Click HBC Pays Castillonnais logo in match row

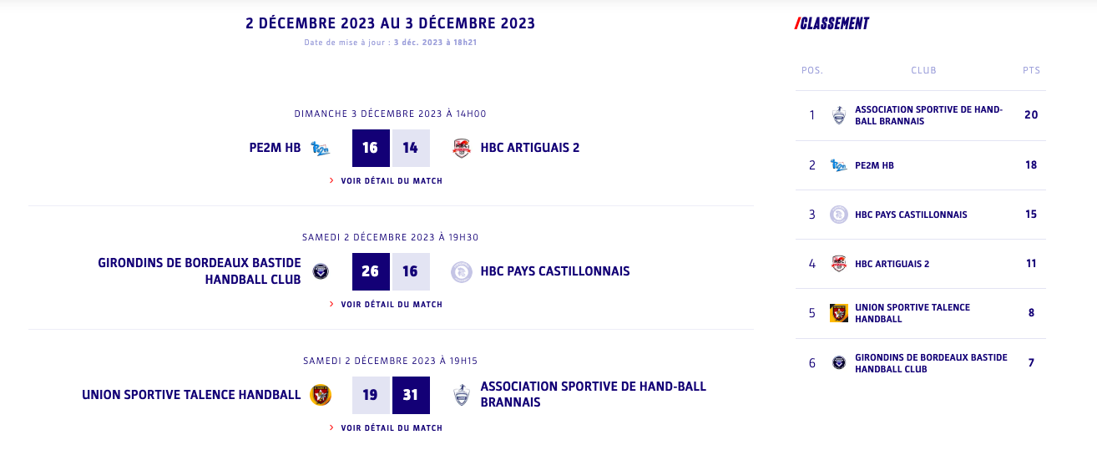(x=462, y=271)
